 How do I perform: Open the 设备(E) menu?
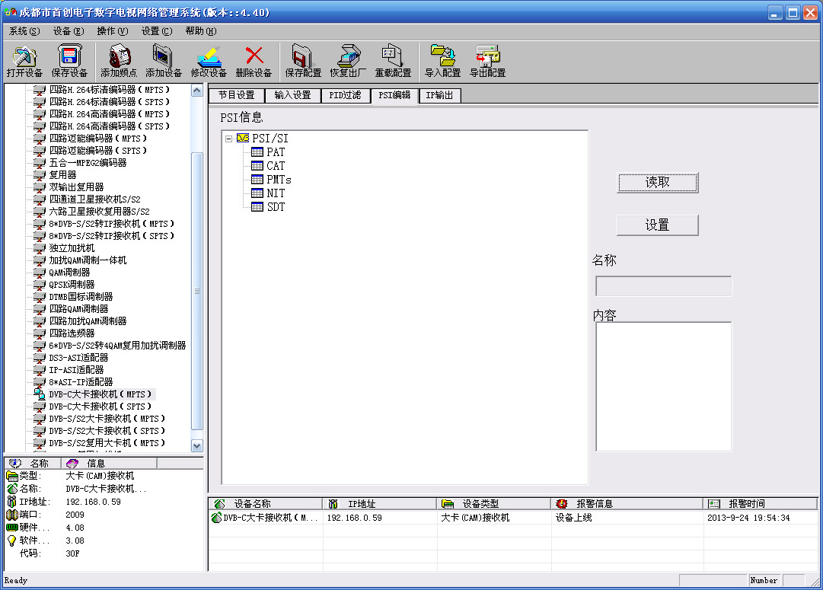click(69, 31)
